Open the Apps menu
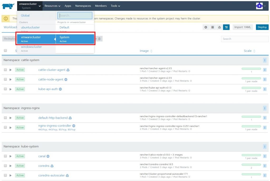270x181 pixels. (68, 6)
